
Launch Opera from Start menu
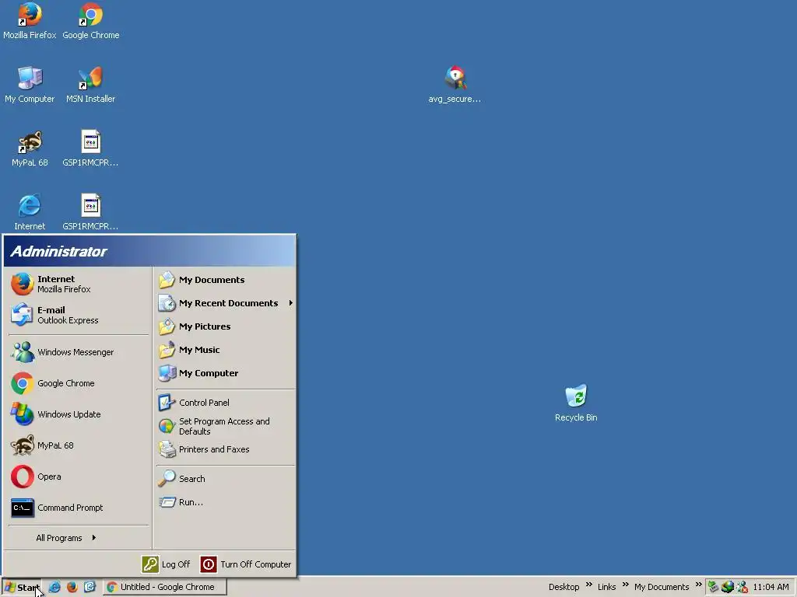click(x=79, y=477)
